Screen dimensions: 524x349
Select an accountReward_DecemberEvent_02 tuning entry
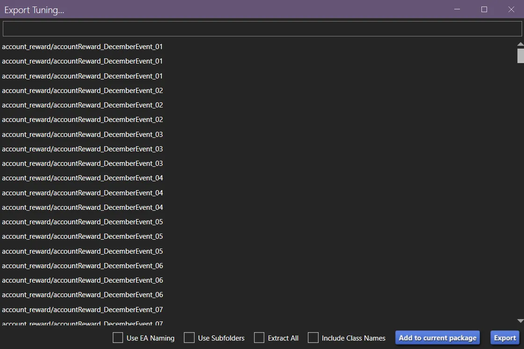[x=82, y=90]
